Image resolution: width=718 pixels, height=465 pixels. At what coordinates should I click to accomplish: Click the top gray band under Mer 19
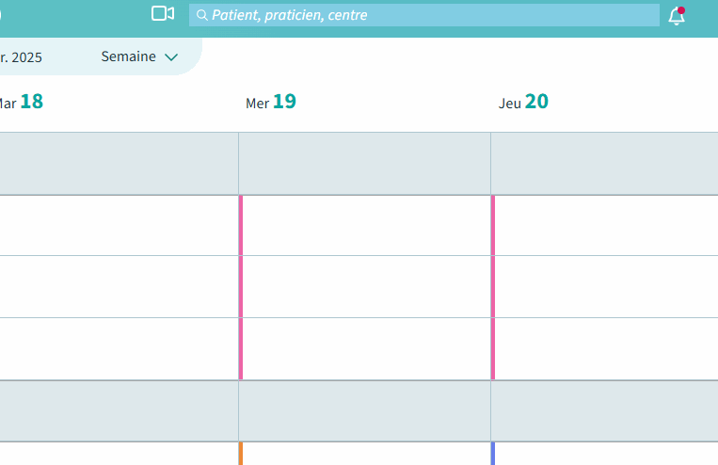[x=364, y=163]
